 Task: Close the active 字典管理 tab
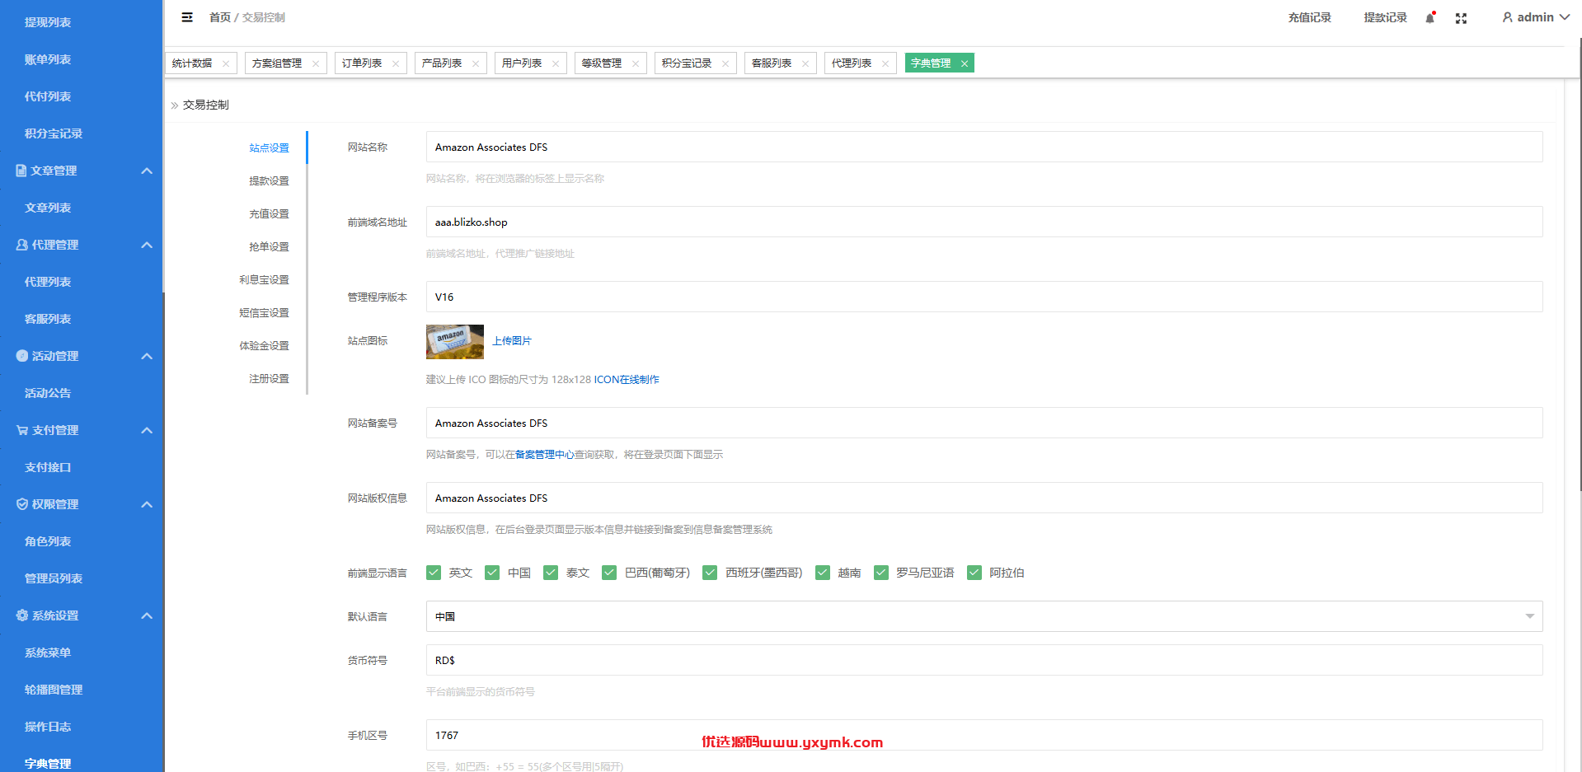965,63
